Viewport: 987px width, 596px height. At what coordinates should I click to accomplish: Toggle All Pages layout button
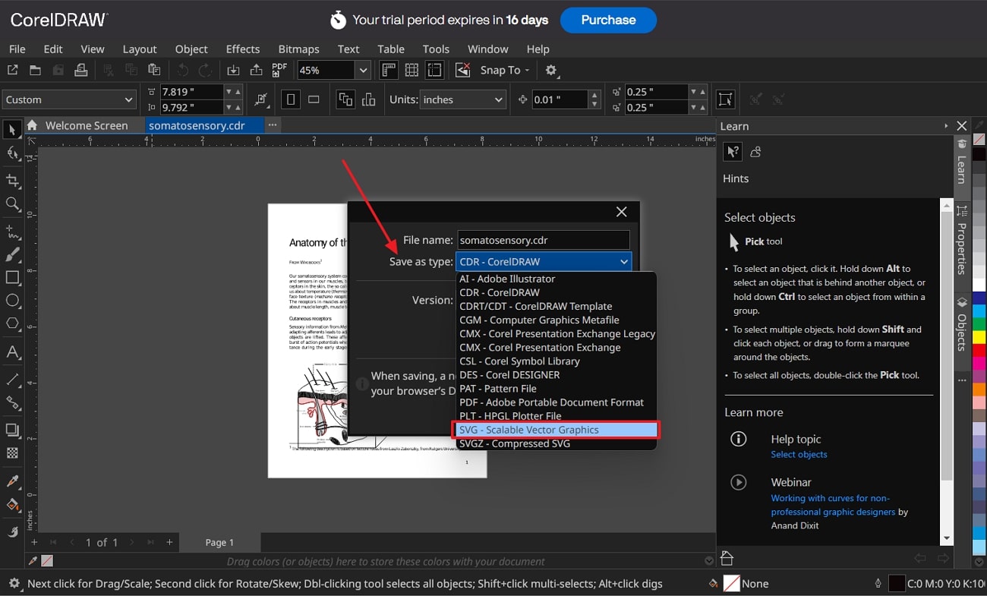pyautogui.click(x=345, y=99)
